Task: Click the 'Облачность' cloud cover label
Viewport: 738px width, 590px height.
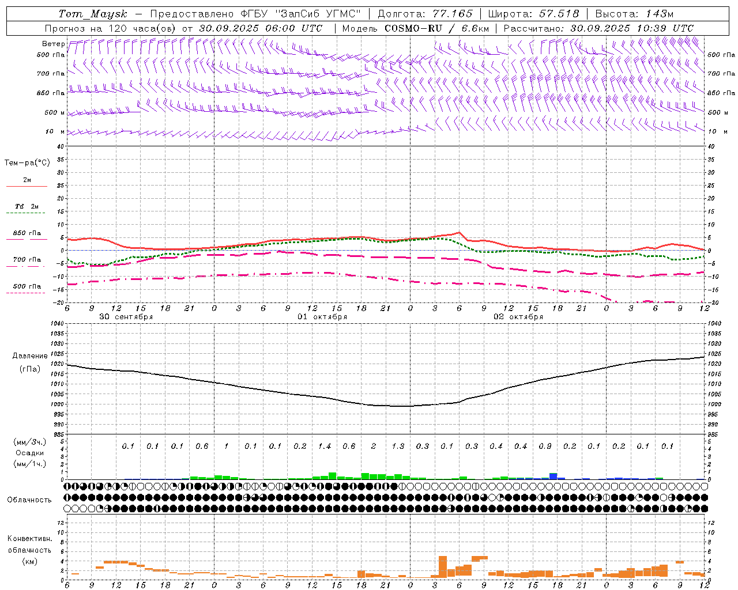Action: pos(29,500)
